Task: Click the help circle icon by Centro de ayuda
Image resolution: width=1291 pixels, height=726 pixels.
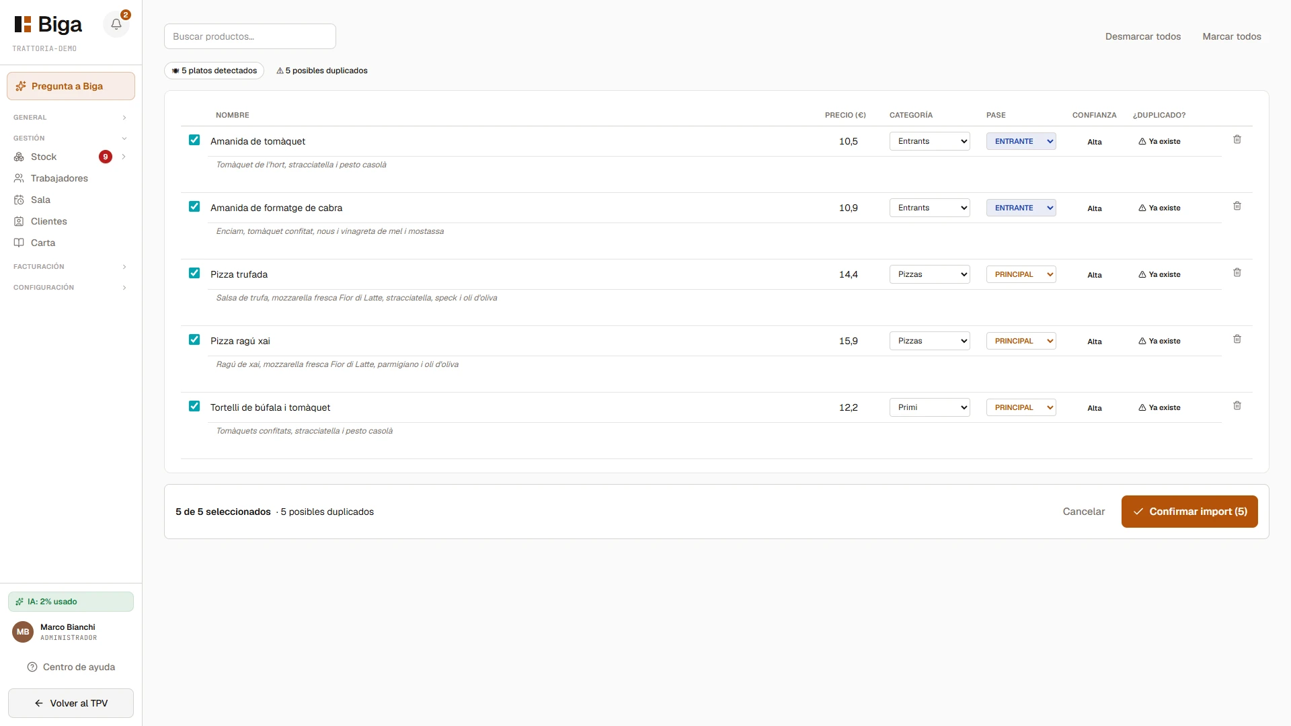Action: pyautogui.click(x=32, y=667)
